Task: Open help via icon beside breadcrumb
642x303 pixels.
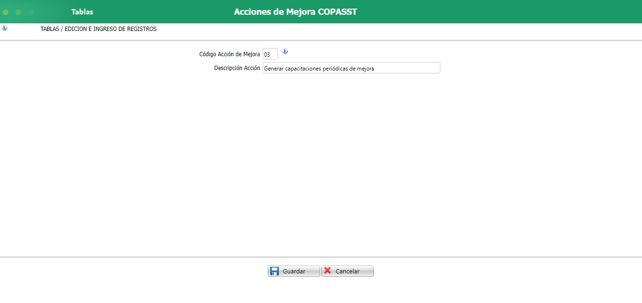Action: pos(4,29)
